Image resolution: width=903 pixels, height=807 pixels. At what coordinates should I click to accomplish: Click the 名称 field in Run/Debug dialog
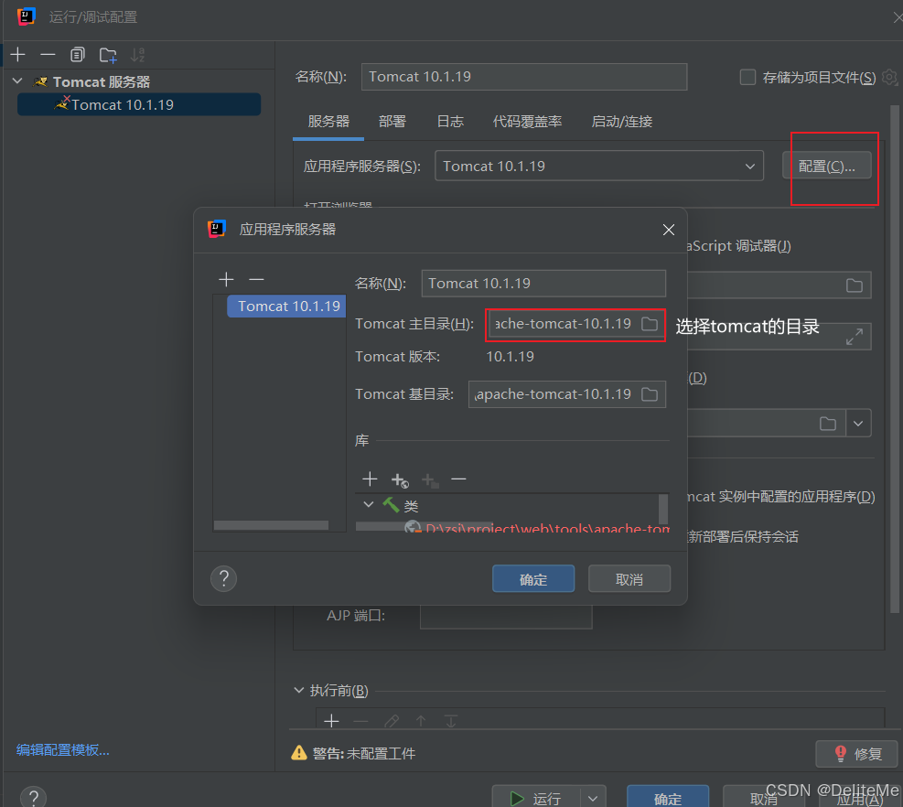(x=524, y=77)
